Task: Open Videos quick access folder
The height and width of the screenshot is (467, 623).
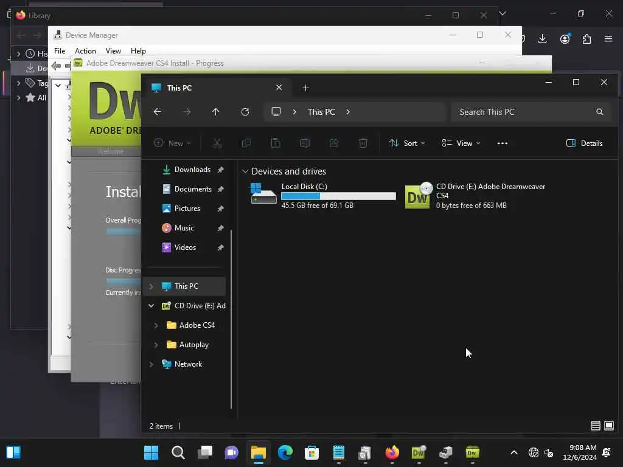Action: pyautogui.click(x=185, y=247)
